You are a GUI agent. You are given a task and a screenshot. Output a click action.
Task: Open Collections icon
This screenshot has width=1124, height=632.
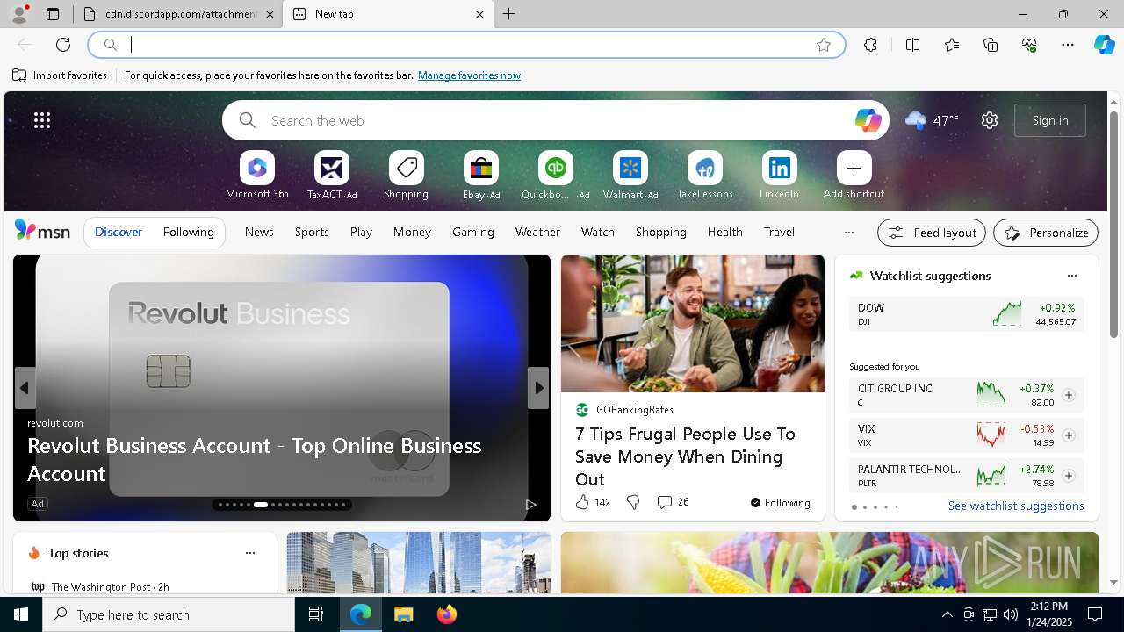point(991,45)
